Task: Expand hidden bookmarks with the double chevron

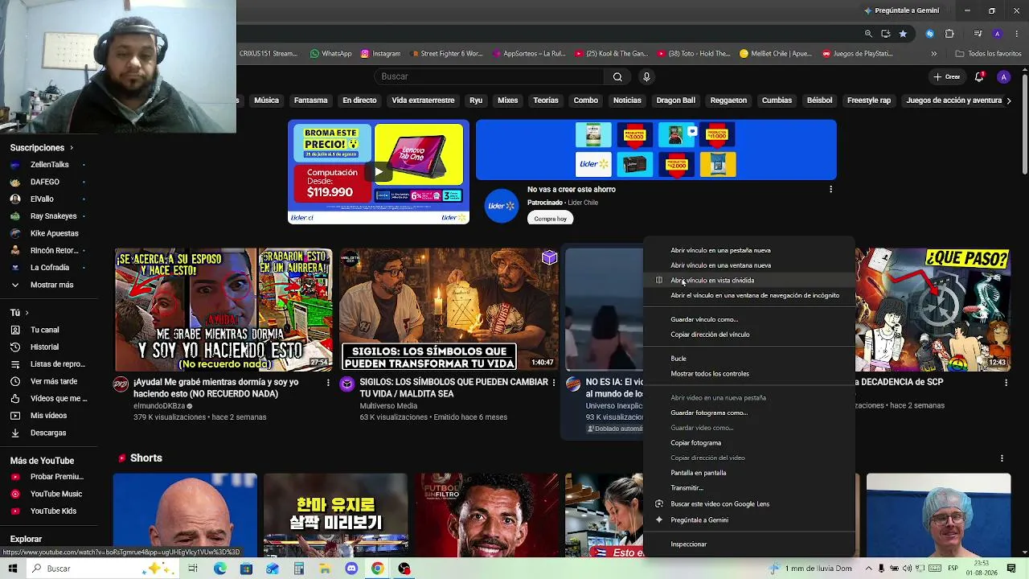Action: click(x=933, y=54)
